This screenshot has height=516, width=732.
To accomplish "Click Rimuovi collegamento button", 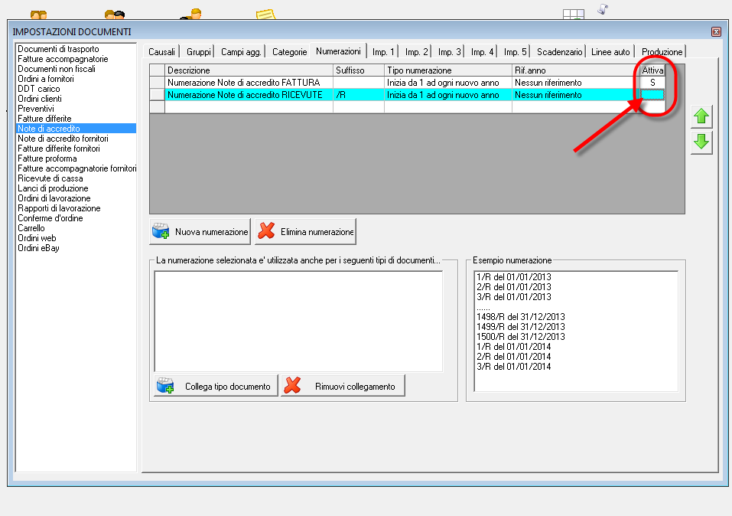I will point(343,386).
